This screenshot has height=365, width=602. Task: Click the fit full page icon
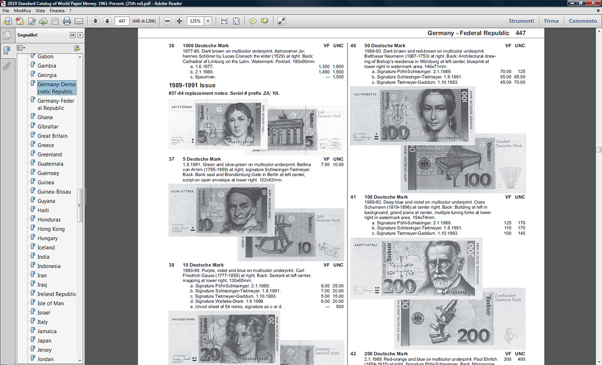236,21
